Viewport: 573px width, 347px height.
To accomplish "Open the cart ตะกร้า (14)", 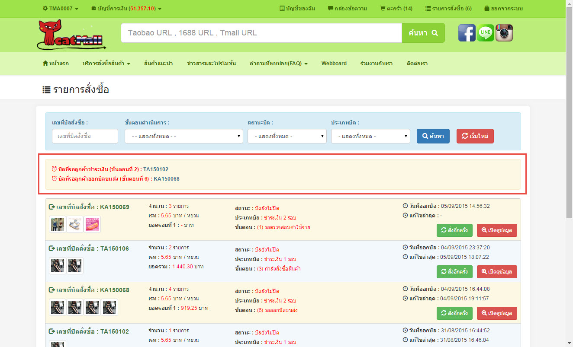I will [x=396, y=9].
